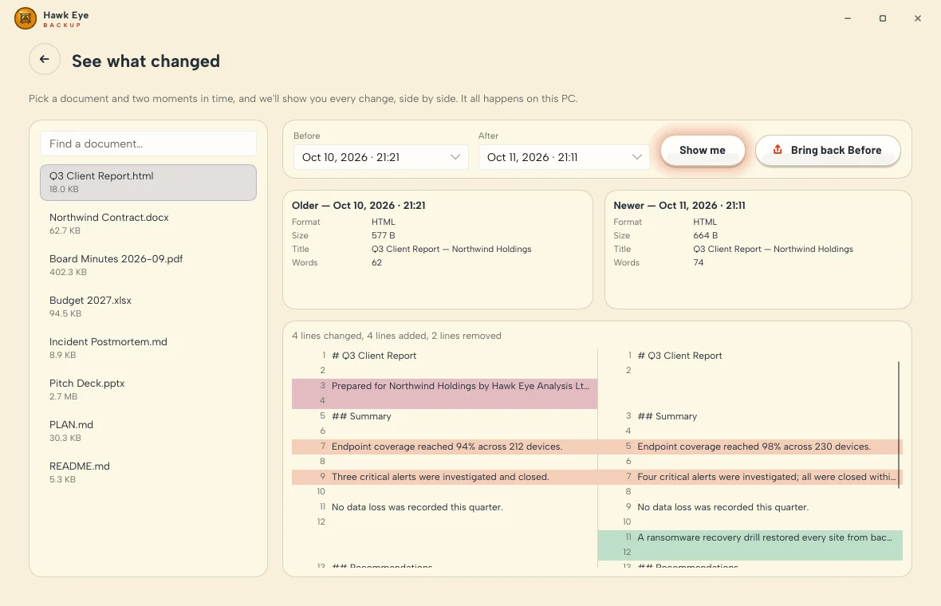Click line 'Four critical alerts were investigated'

pyautogui.click(x=750, y=477)
